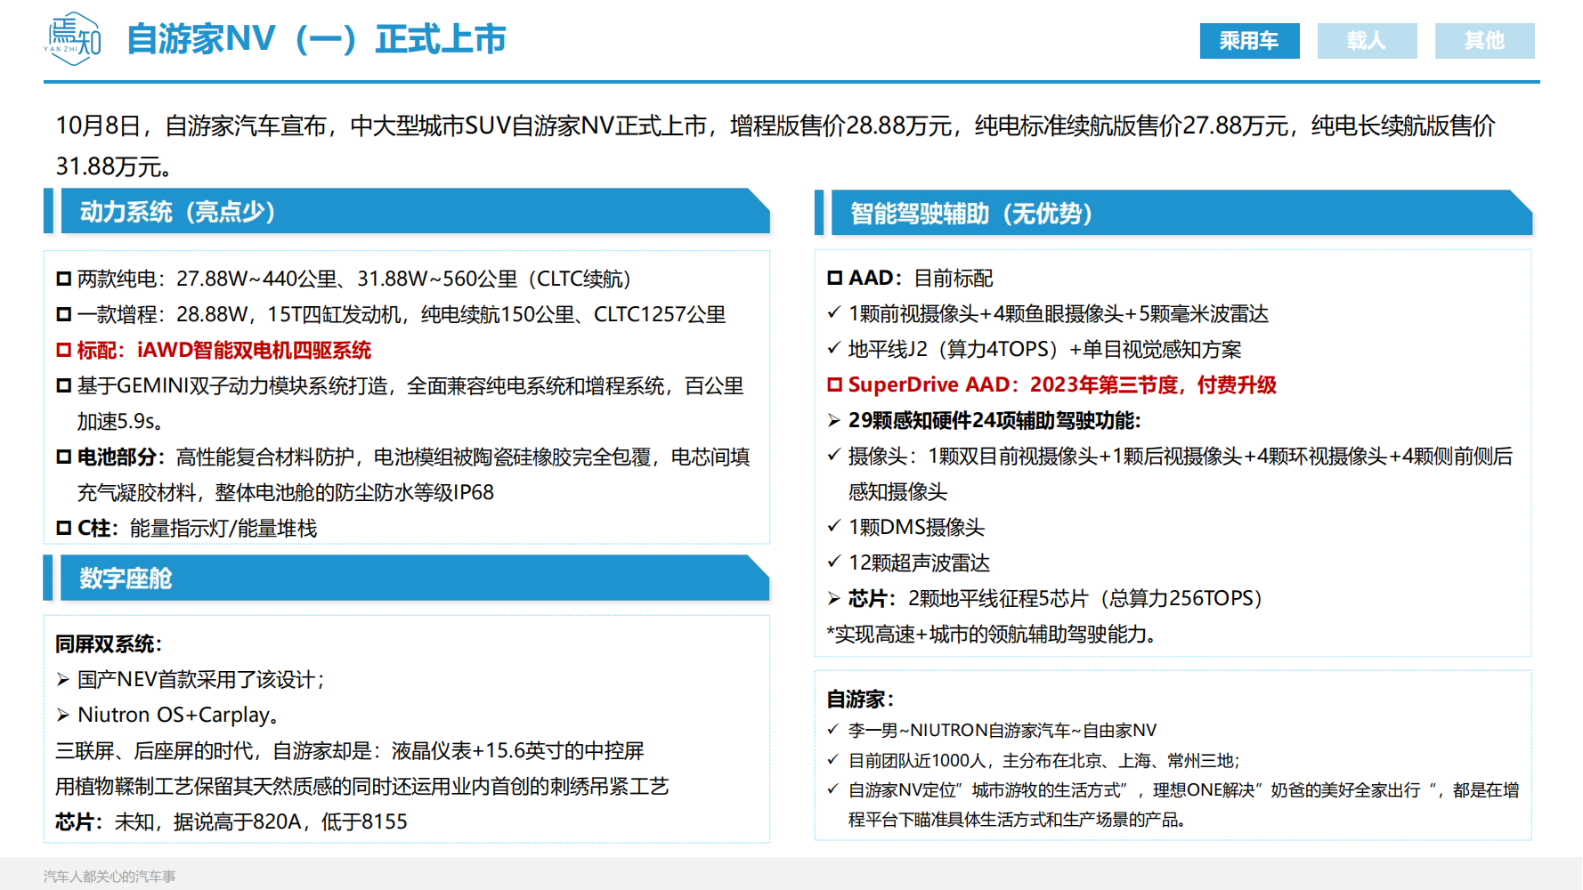Click the line 目前团队近1000人

coord(1034,761)
